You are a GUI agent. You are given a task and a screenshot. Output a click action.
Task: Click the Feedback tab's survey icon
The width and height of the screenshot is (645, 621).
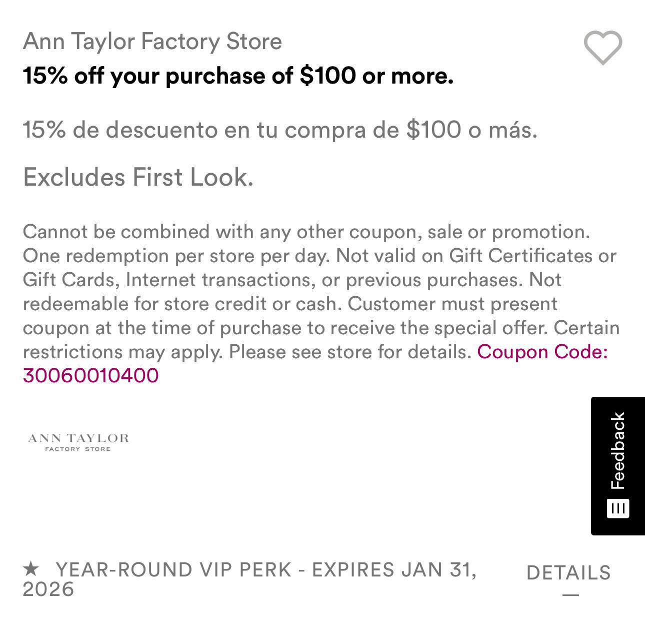point(618,508)
